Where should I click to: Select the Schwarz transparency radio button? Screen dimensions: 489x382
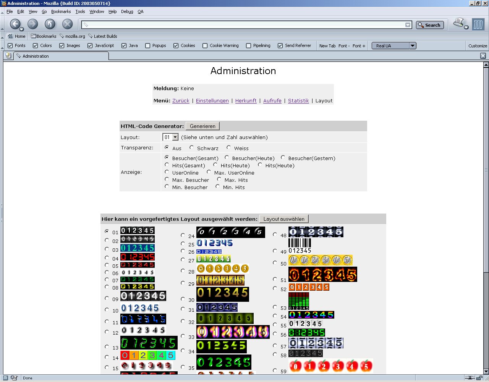click(192, 148)
